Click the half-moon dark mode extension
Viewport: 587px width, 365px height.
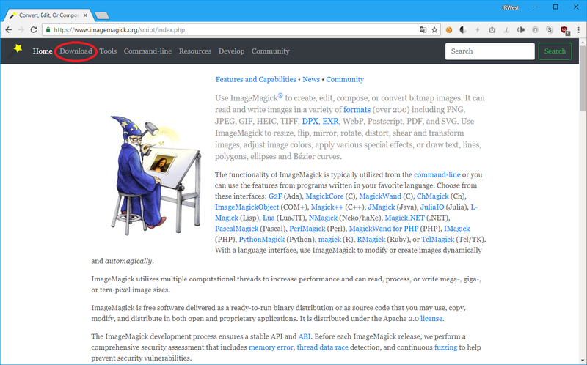pyautogui.click(x=463, y=30)
